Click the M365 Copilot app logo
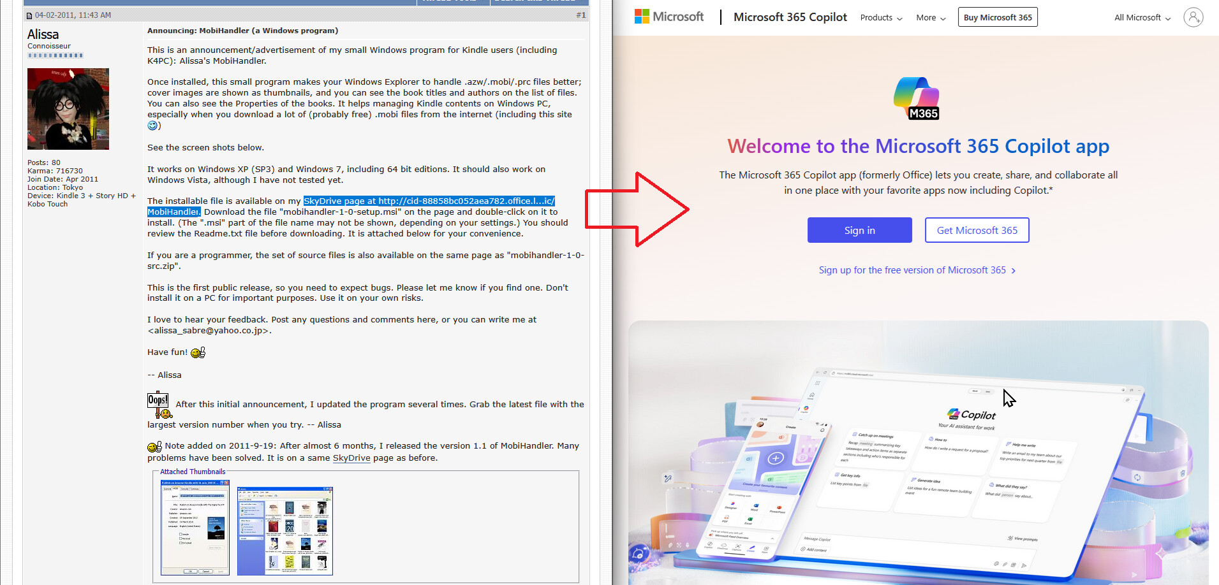This screenshot has width=1219, height=585. tap(917, 99)
